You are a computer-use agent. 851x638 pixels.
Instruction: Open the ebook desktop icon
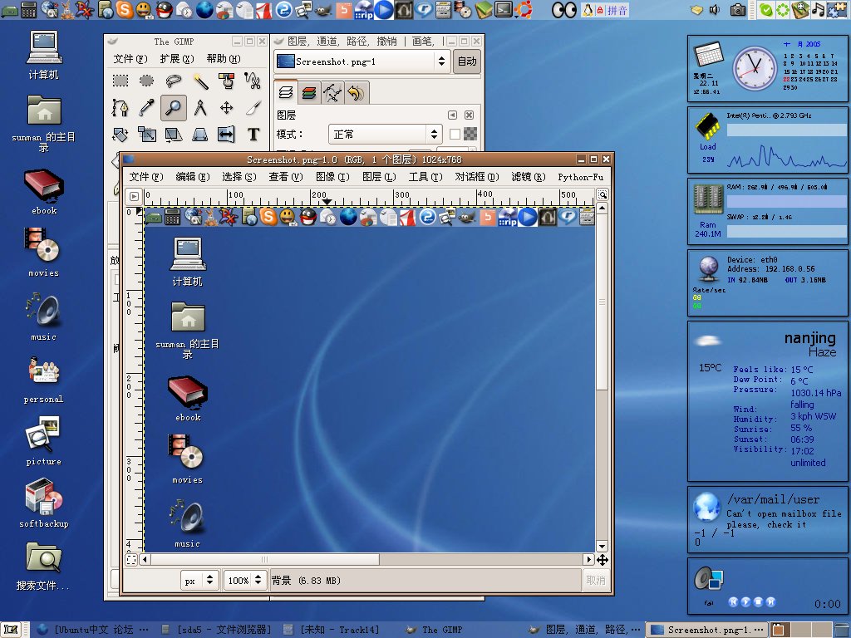(x=44, y=192)
